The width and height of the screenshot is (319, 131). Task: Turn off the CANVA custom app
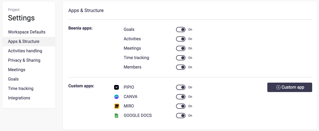pyautogui.click(x=181, y=97)
